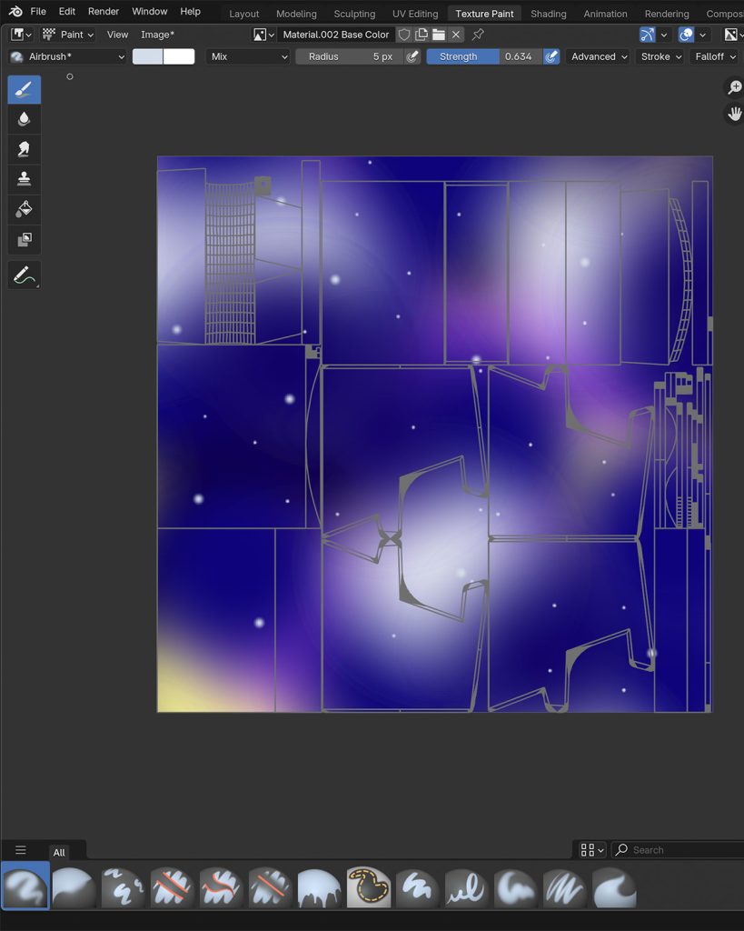Switch to the Shading workspace tab
744x931 pixels.
548,14
